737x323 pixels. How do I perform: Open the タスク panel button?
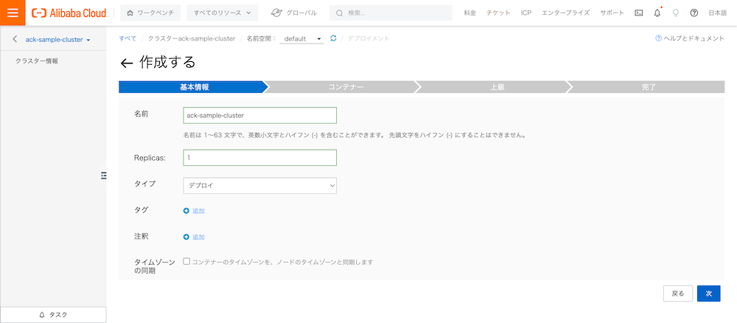click(x=53, y=314)
